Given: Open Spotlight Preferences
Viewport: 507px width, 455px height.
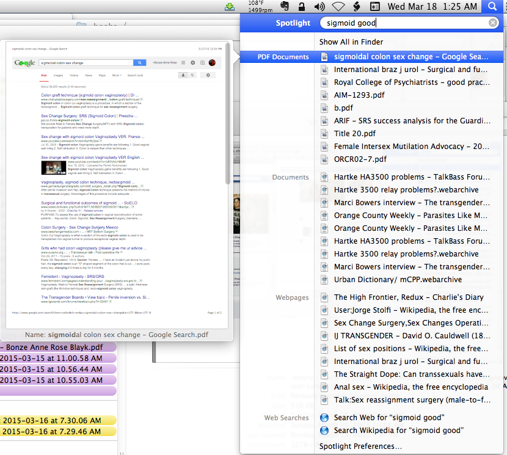Looking at the screenshot, I should pyautogui.click(x=360, y=446).
